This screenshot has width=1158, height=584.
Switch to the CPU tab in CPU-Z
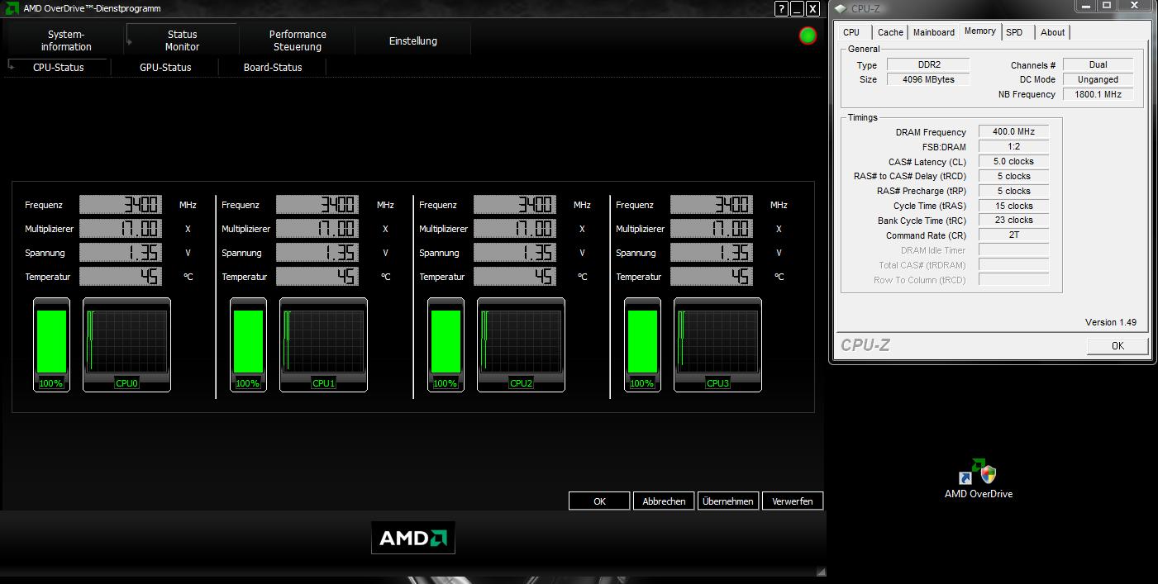tap(851, 32)
